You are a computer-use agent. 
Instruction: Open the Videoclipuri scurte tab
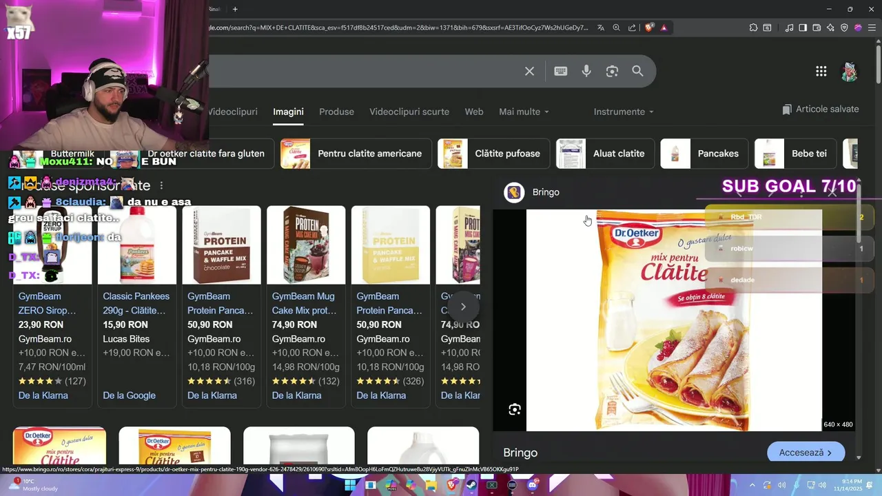click(409, 112)
